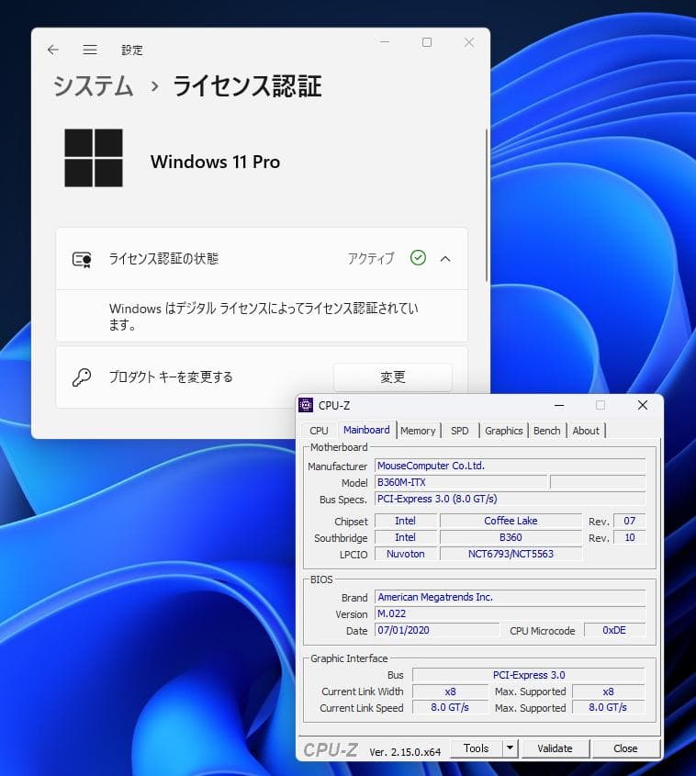Click the Southbridge vendor Intel field
Viewport: 696px width, 776px height.
click(406, 537)
